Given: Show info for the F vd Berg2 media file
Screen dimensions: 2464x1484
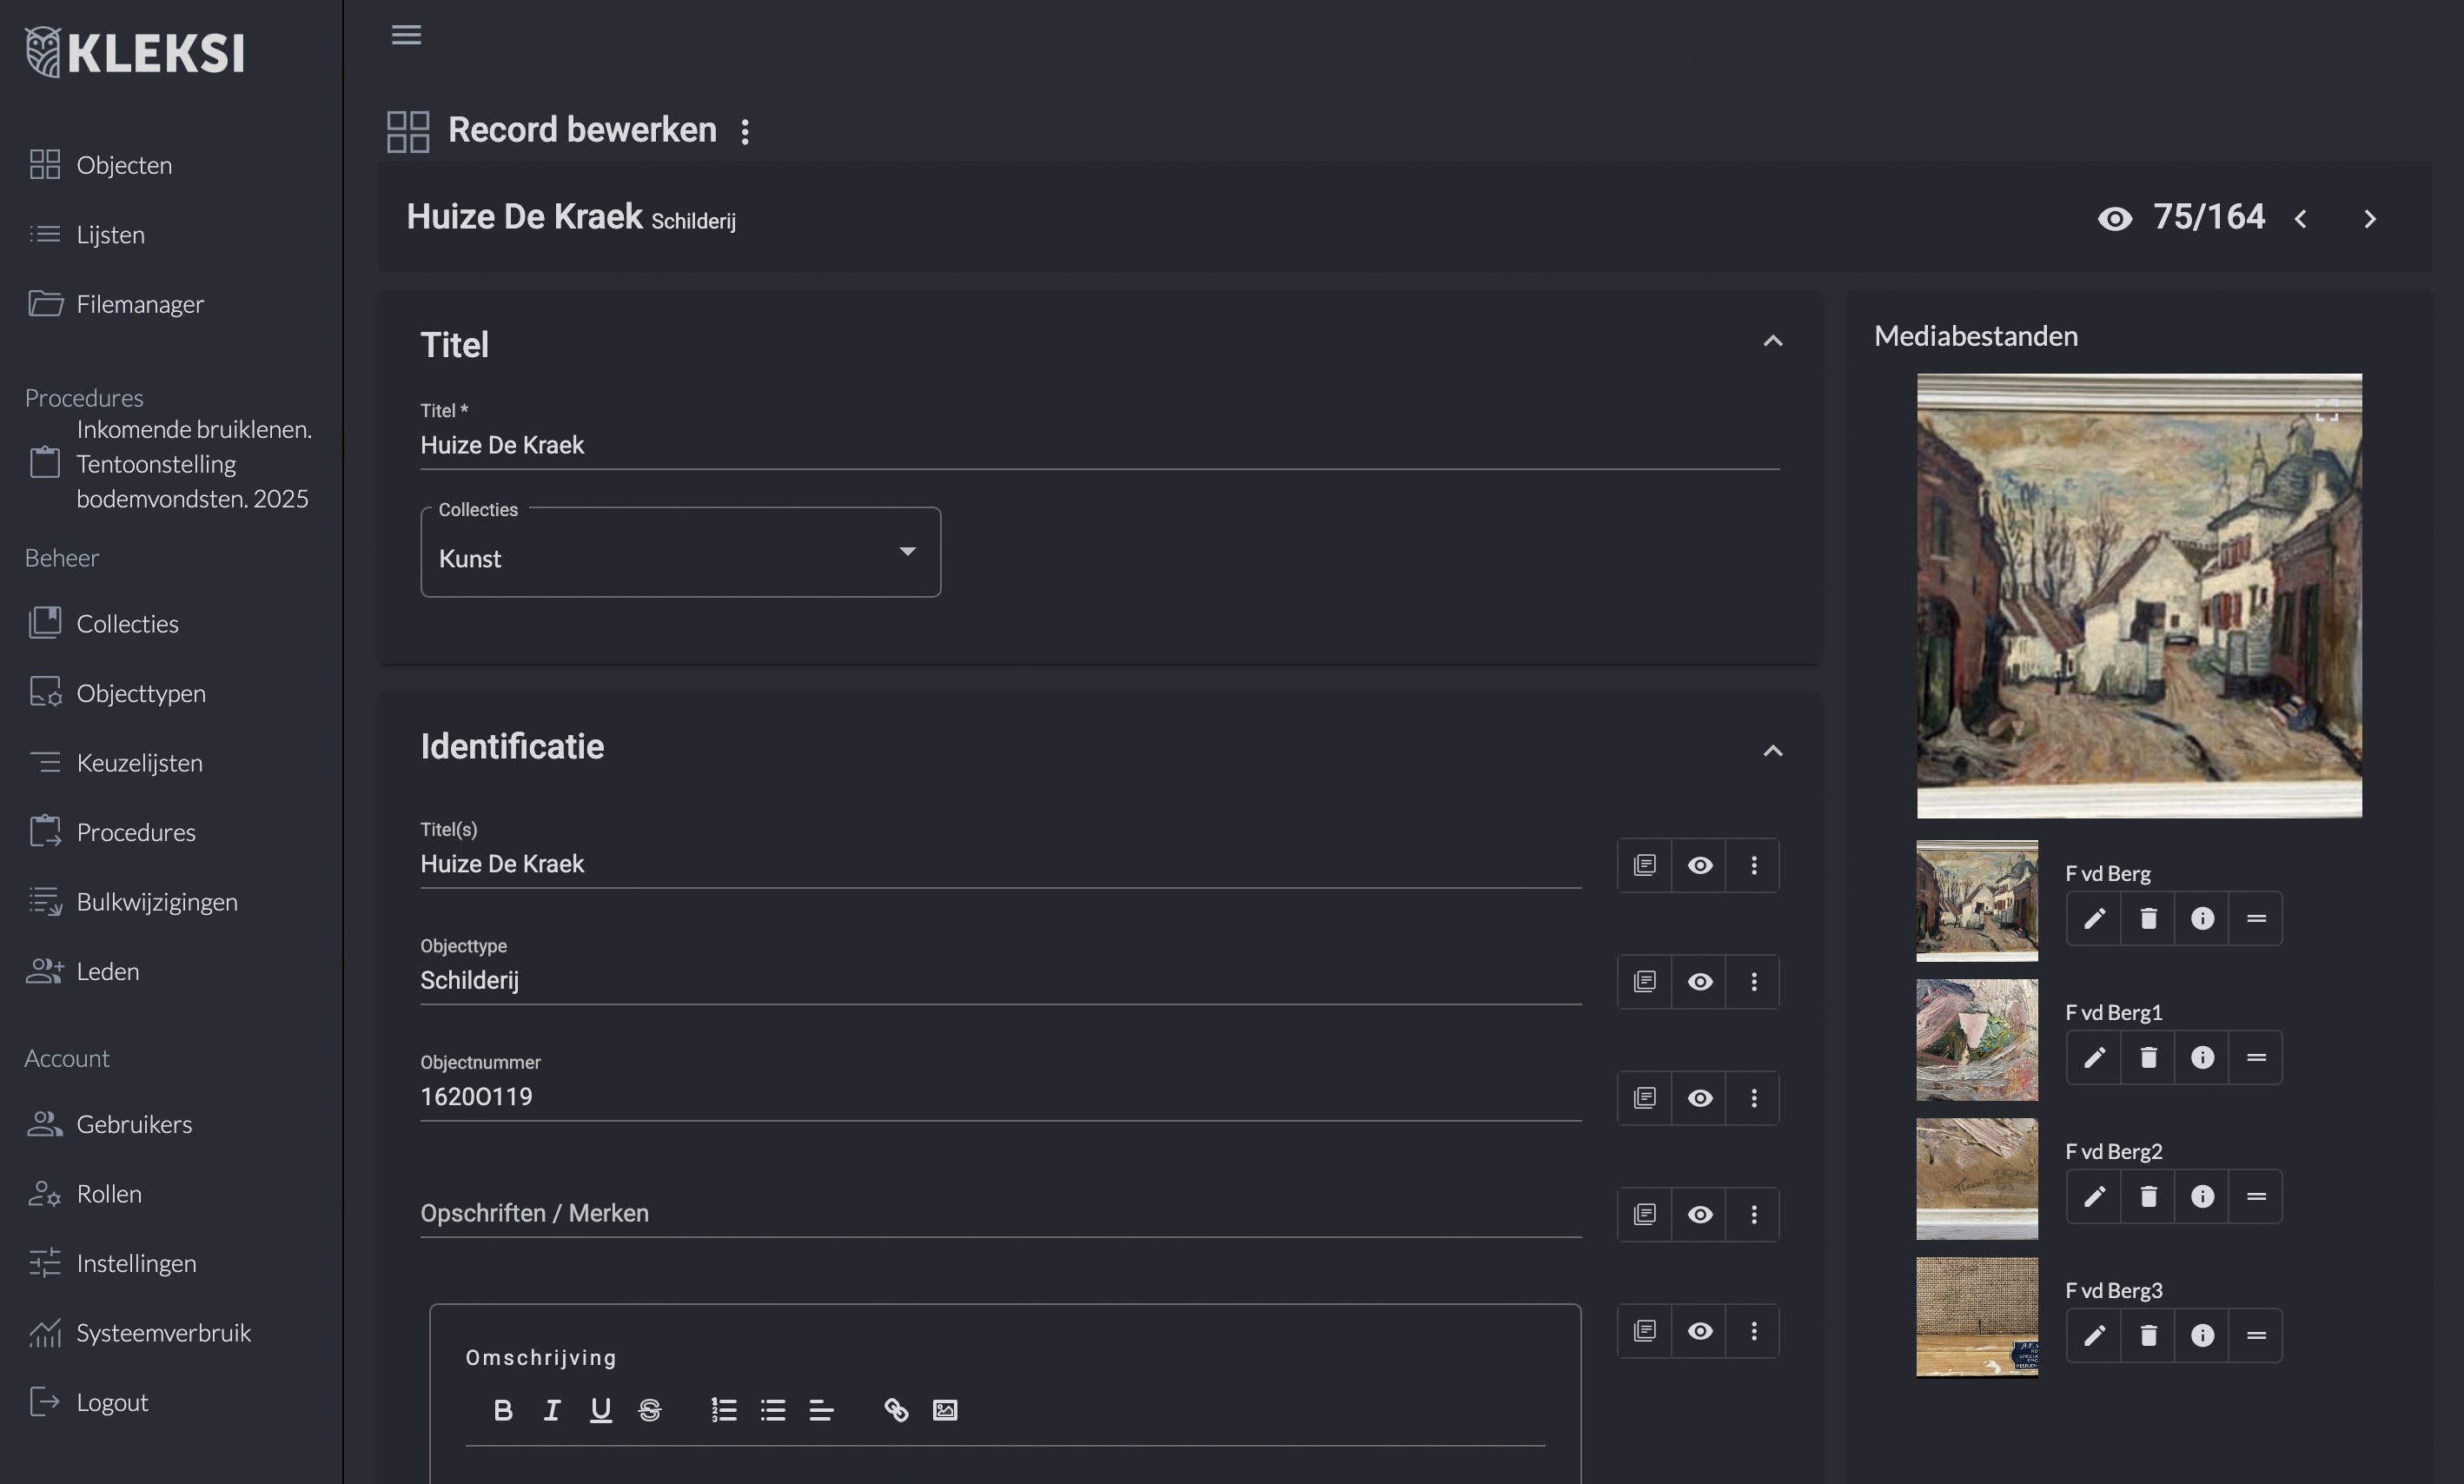Looking at the screenshot, I should (x=2202, y=1197).
